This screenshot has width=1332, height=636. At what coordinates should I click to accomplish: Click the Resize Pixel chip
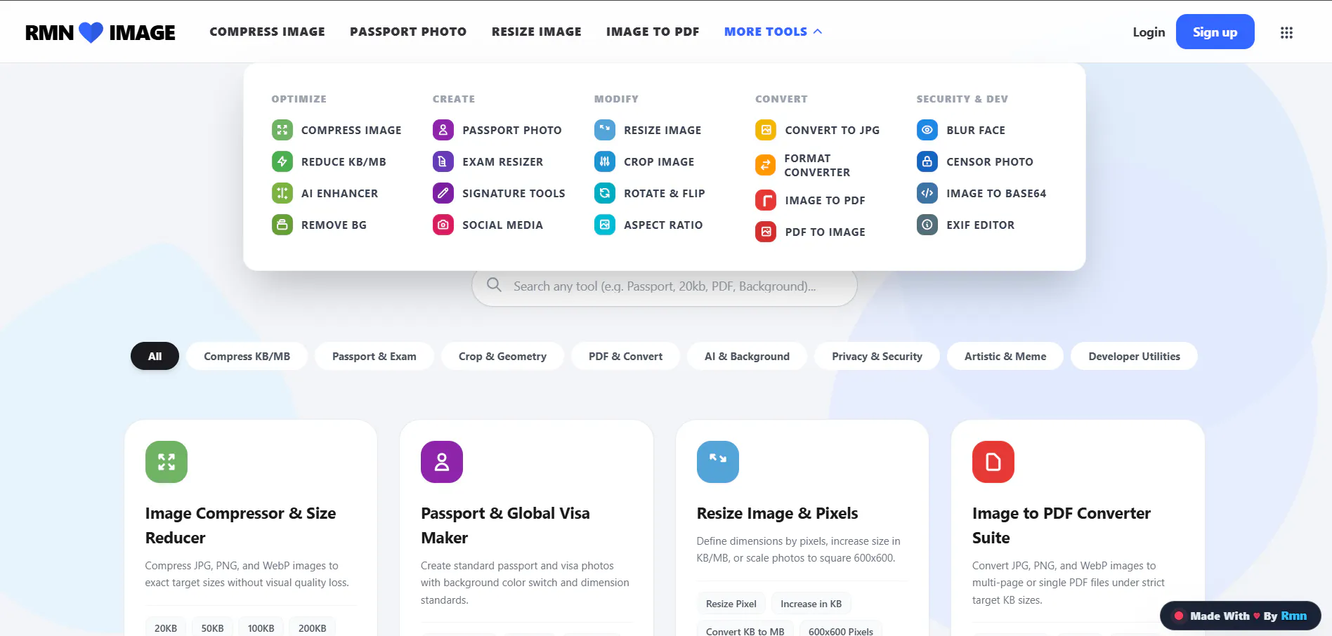coord(731,604)
